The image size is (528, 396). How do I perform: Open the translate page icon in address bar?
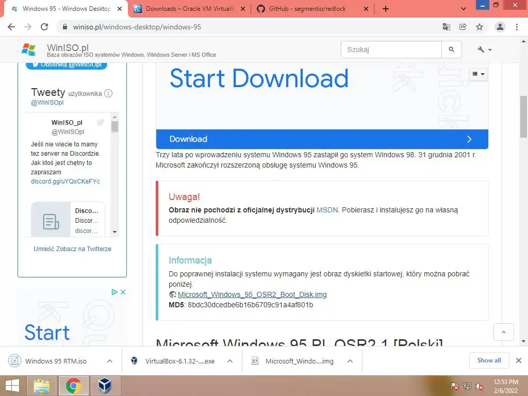[447, 27]
